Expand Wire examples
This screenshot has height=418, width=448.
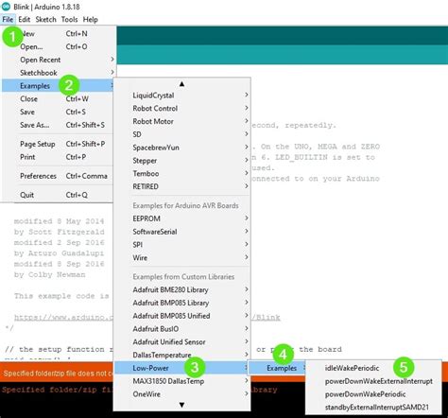click(182, 258)
